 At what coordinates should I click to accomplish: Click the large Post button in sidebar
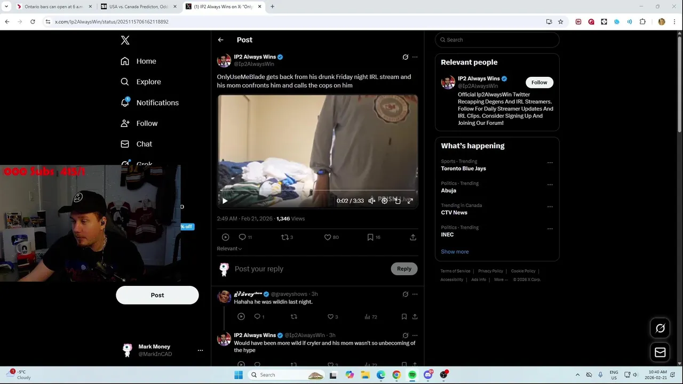point(157,295)
